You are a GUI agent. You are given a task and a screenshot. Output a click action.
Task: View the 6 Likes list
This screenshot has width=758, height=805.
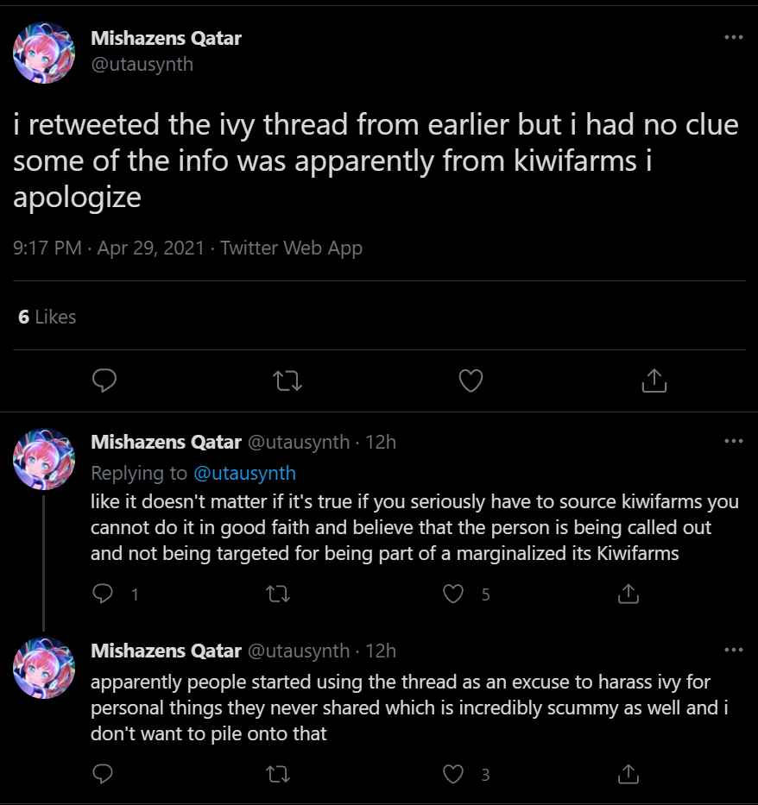pyautogui.click(x=47, y=317)
